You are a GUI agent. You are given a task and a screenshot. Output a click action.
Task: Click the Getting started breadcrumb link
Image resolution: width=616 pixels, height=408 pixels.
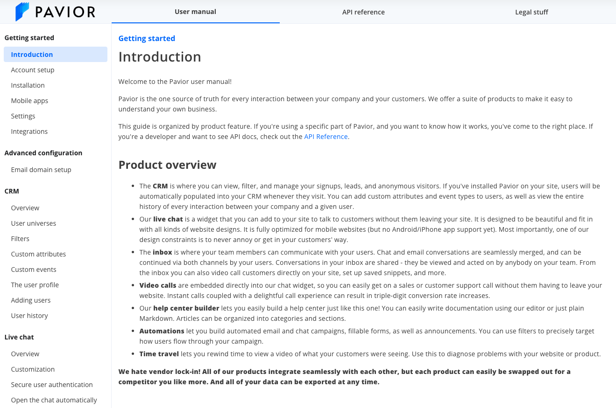pyautogui.click(x=147, y=38)
